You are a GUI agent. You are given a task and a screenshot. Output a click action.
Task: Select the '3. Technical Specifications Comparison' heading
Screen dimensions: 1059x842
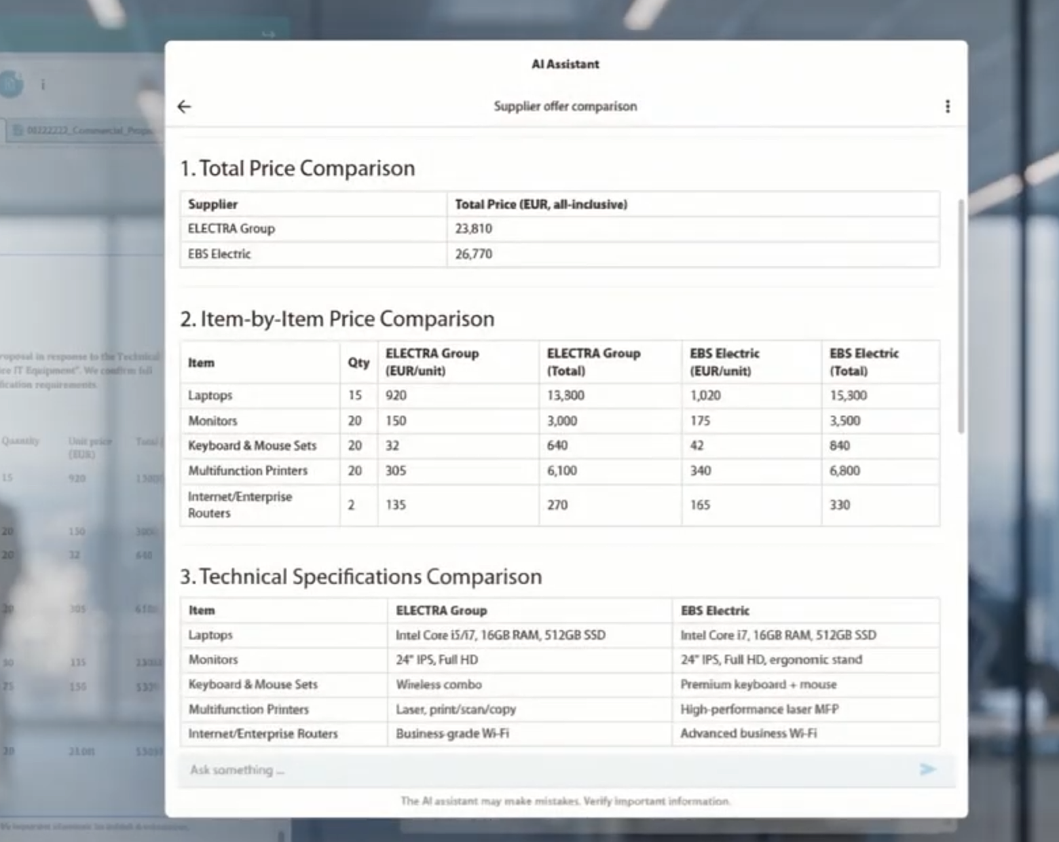[361, 576]
